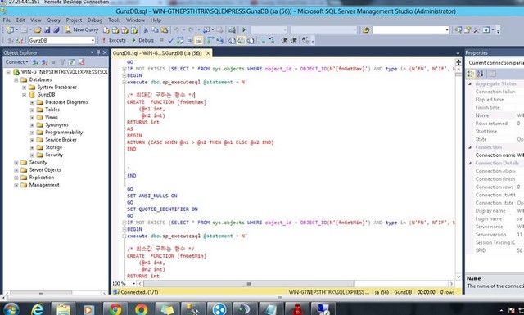The image size is (524, 315).
Task: Click the Paste clipboard icon
Action: pos(165,30)
